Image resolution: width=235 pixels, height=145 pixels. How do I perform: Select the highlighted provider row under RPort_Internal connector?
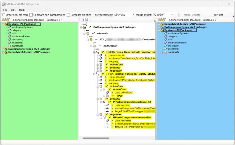pyautogui.click(x=115, y=99)
